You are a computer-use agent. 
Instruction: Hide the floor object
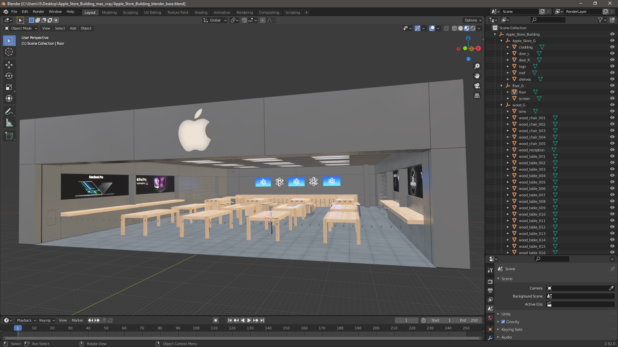[x=612, y=92]
